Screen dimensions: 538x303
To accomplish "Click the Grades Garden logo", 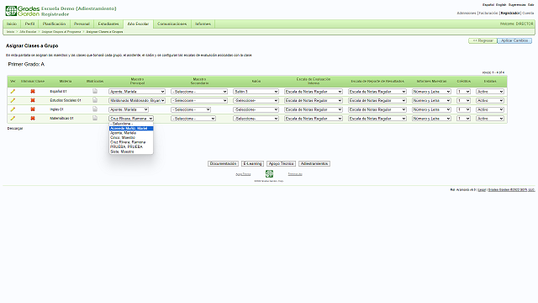I will pyautogui.click(x=23, y=11).
